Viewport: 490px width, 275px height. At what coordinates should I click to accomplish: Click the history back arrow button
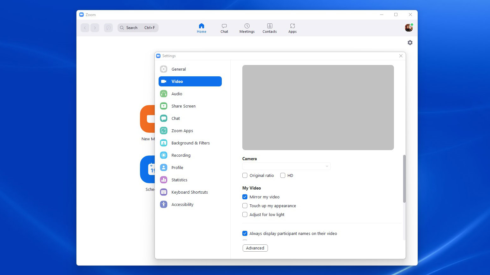85,28
